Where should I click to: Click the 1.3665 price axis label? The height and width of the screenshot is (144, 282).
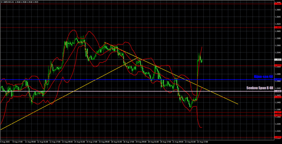click(278, 9)
